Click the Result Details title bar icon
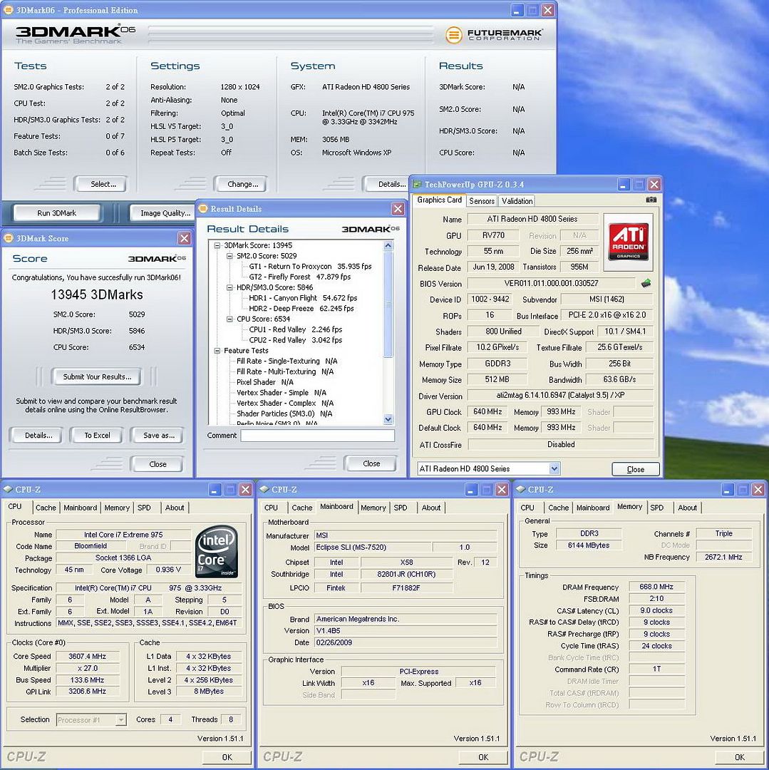 pos(203,209)
